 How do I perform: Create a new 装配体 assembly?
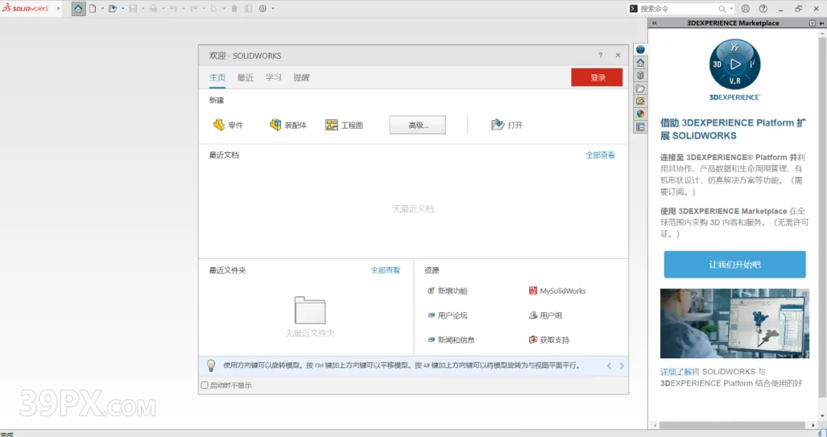coord(288,125)
